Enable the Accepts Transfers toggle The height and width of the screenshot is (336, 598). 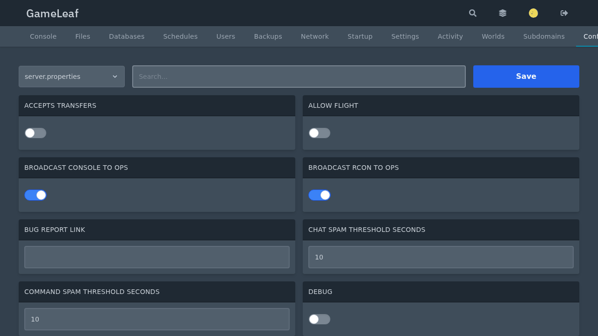(36, 133)
